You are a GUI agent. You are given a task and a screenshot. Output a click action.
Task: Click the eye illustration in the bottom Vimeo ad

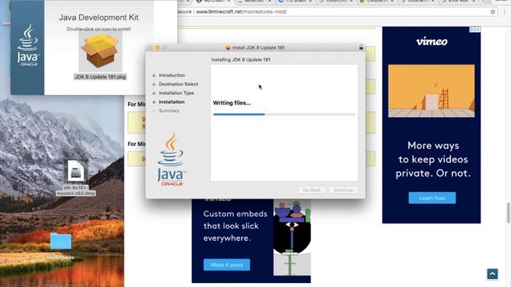pos(292,225)
